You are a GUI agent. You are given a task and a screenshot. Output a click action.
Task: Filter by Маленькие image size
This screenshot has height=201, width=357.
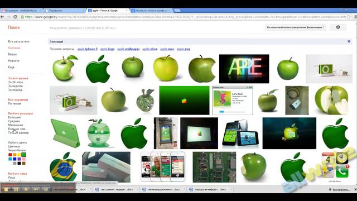coord(16,125)
